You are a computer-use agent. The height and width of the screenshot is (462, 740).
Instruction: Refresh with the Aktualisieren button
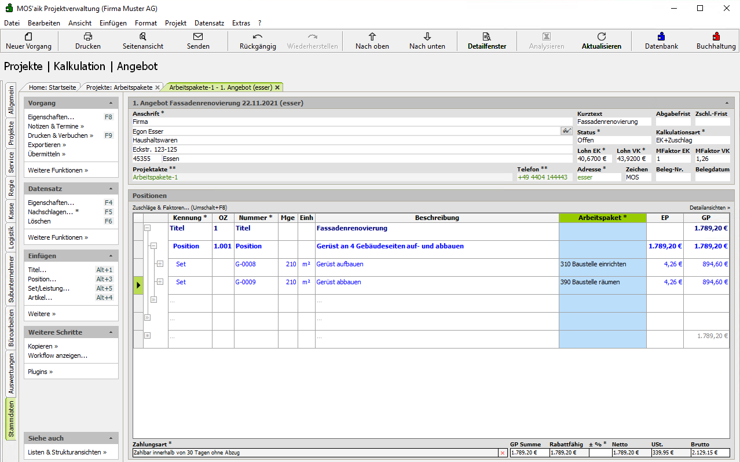[602, 41]
